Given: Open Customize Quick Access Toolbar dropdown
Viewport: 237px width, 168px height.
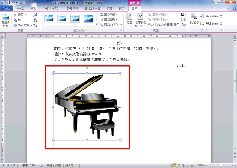Looking at the screenshot, I should pos(26,3).
